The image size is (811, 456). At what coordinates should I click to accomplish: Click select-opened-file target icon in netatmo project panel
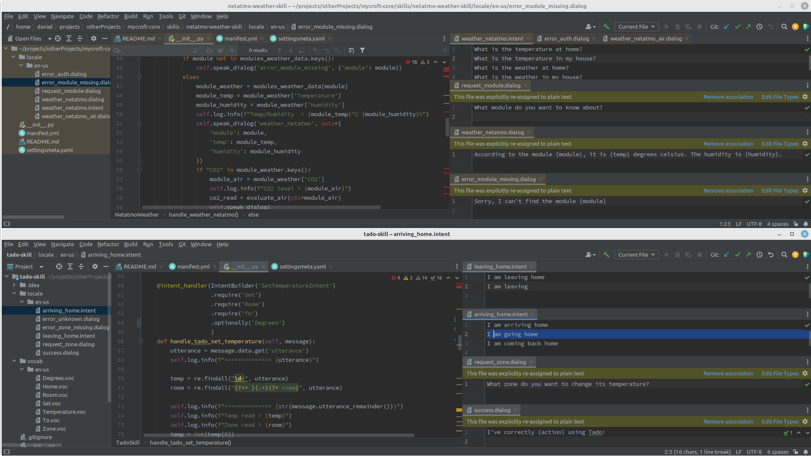click(x=58, y=38)
